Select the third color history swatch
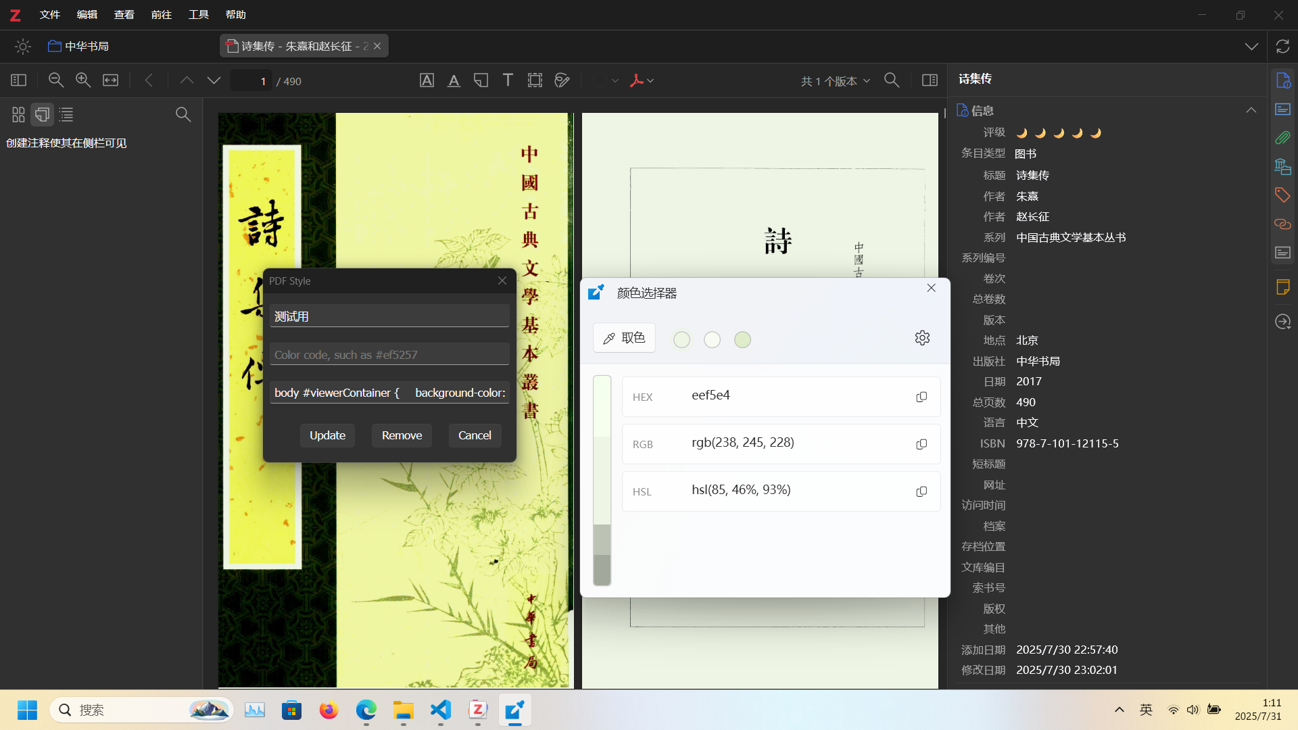This screenshot has width=1298, height=730. (742, 339)
